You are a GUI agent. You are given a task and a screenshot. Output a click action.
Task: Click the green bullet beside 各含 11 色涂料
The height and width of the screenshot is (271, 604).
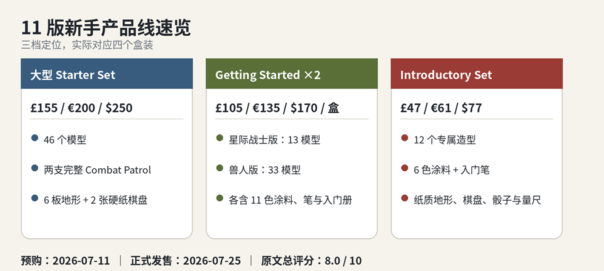click(220, 198)
